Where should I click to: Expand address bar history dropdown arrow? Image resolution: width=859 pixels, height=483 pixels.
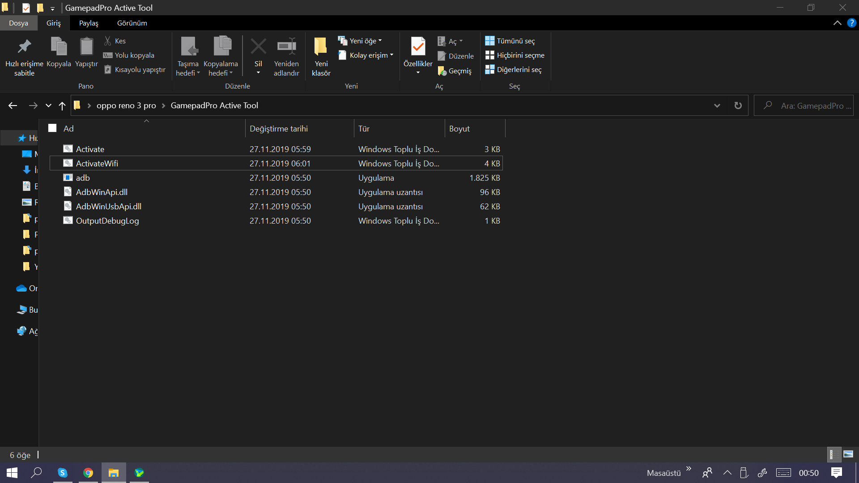pos(717,106)
